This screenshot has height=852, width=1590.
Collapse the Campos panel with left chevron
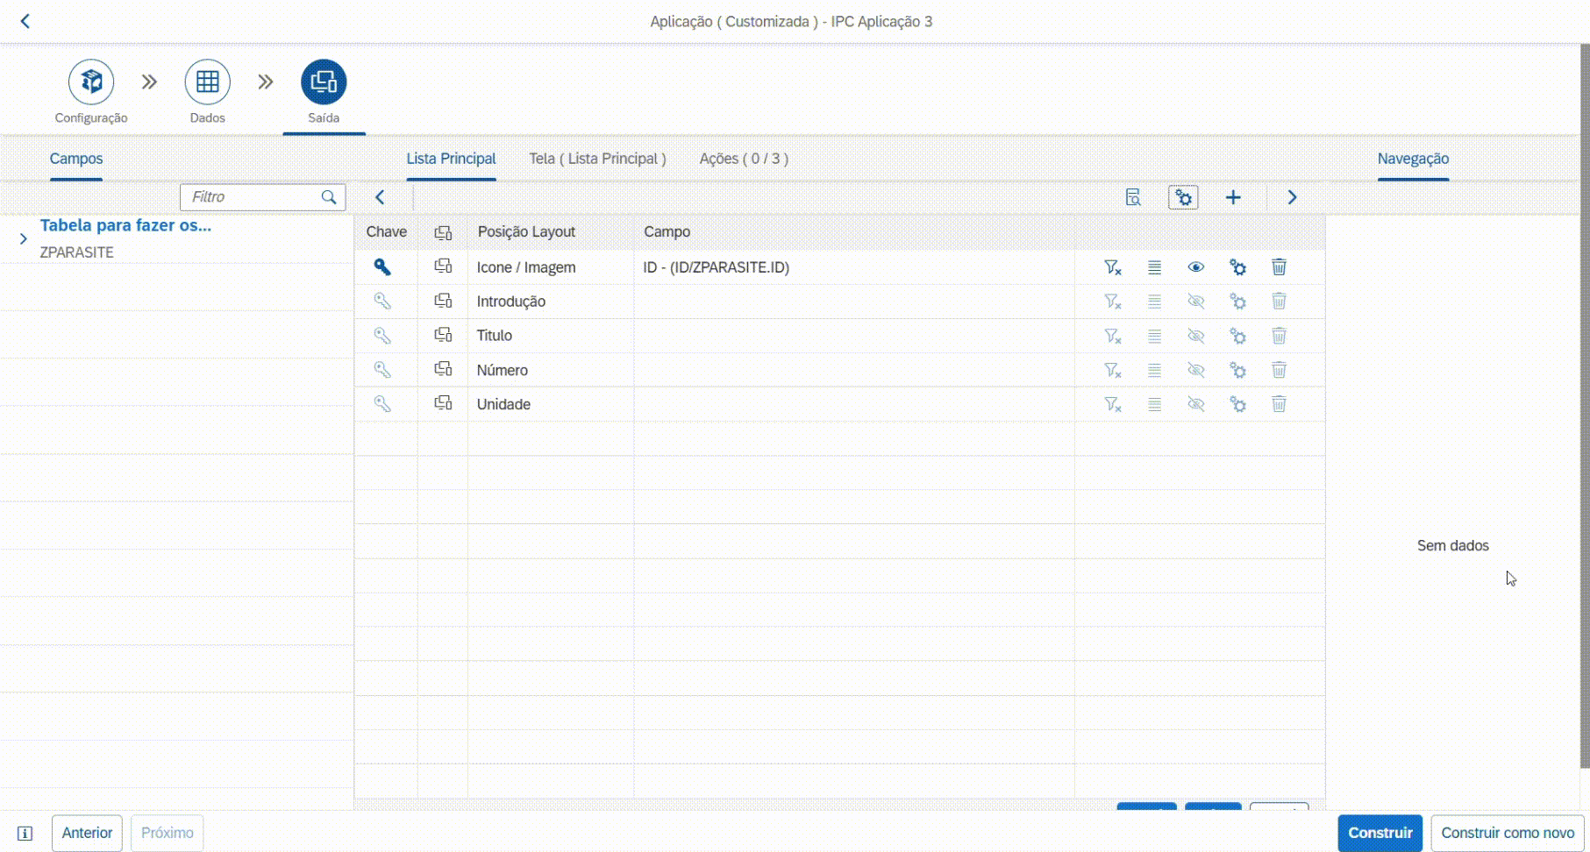coord(380,197)
